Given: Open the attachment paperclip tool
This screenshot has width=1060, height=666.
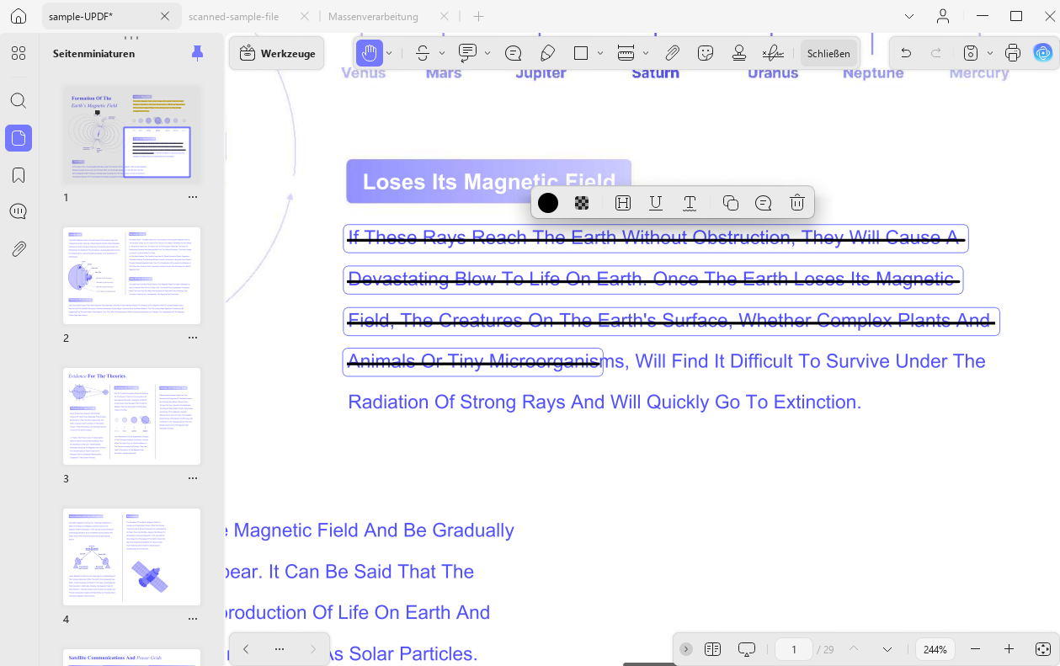Looking at the screenshot, I should coord(672,53).
